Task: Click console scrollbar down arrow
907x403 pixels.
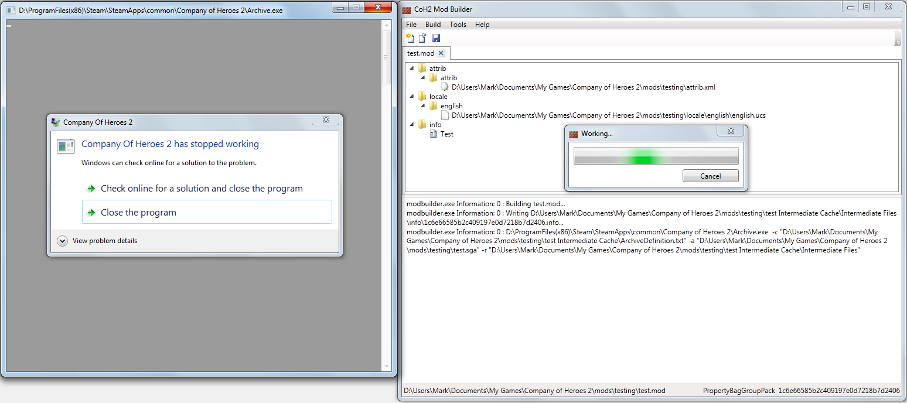Action: coord(386,367)
